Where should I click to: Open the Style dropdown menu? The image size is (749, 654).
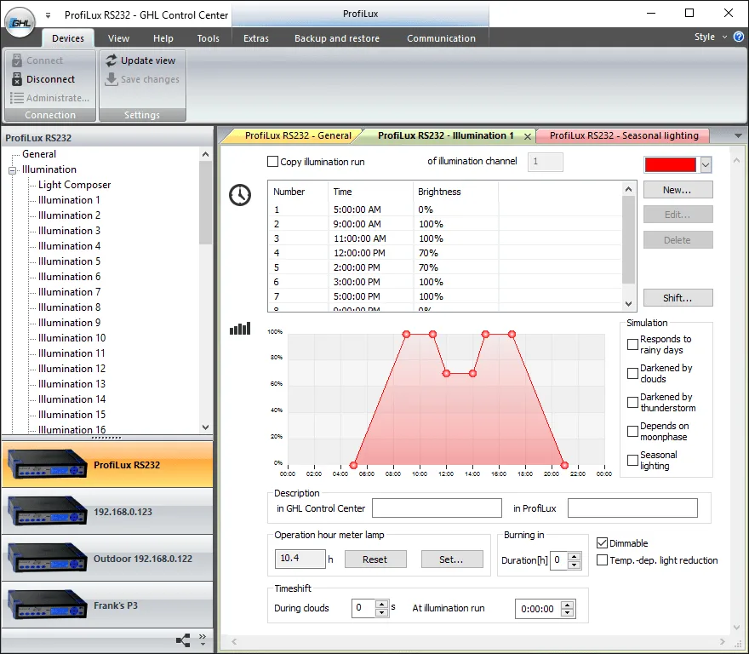711,37
